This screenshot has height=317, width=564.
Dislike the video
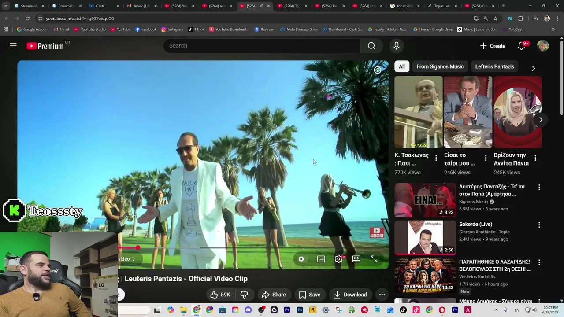coord(244,295)
